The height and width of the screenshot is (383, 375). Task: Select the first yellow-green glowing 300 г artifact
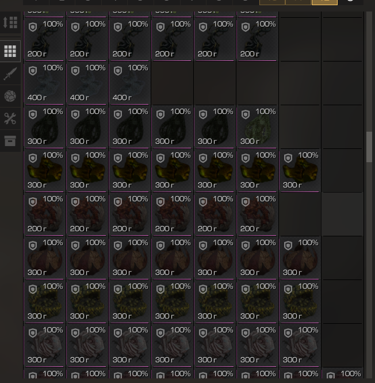click(44, 171)
